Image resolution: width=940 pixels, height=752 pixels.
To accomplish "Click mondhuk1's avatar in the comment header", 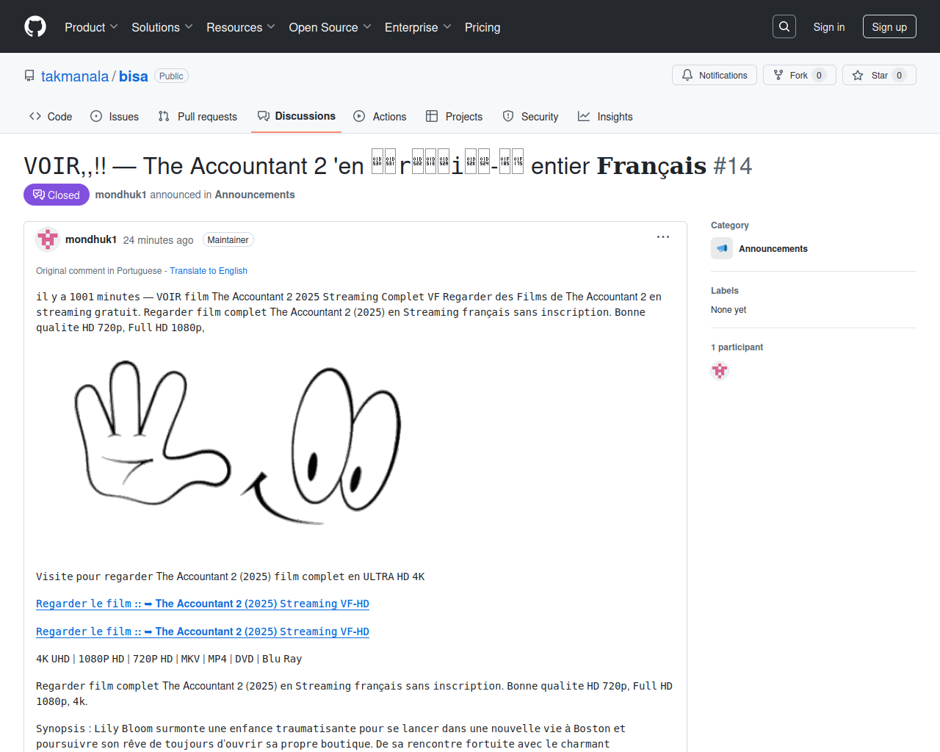I will [48, 239].
